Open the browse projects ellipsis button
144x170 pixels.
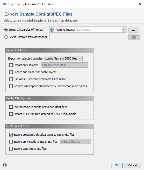coord(134,30)
